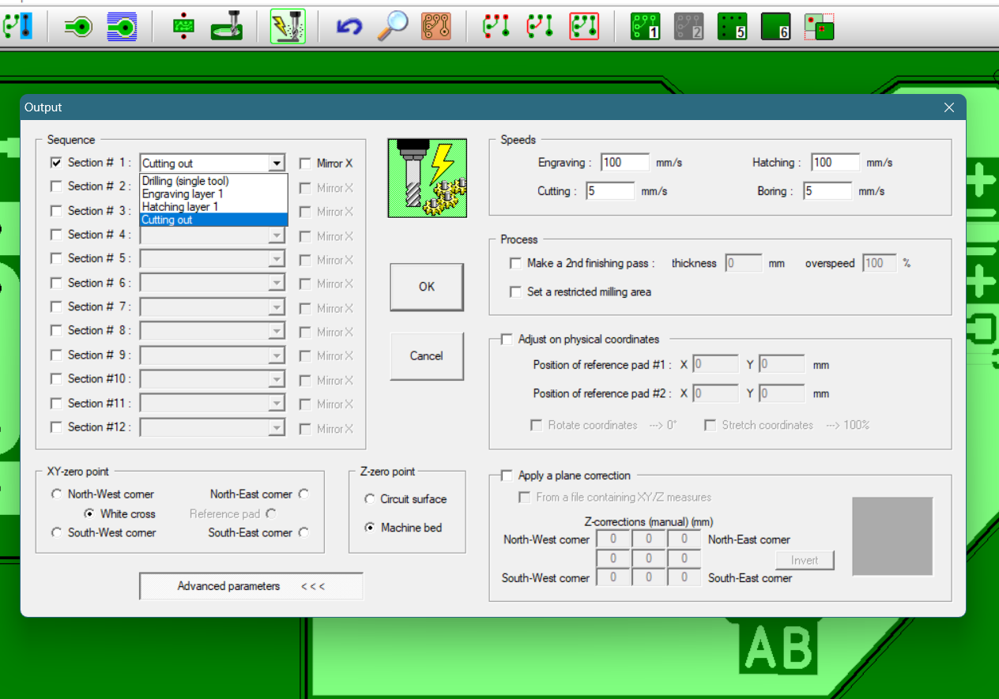The width and height of the screenshot is (999, 699).
Task: Click the milling tool on green board icon
Action: click(x=227, y=27)
